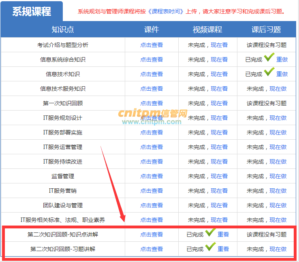Watch IT服务营销 video via 现在看

[x=219, y=191]
